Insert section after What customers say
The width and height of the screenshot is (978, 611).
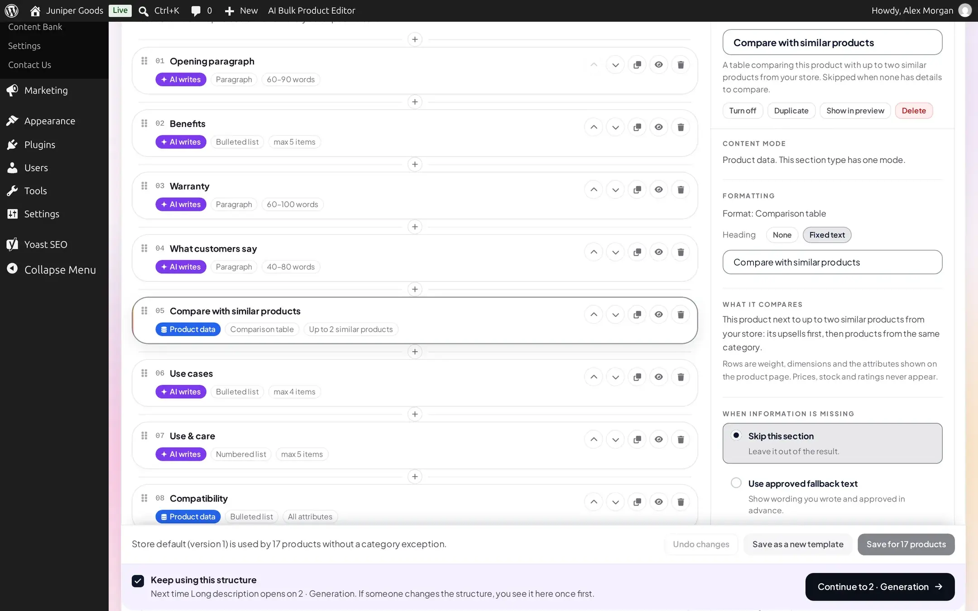(x=415, y=289)
